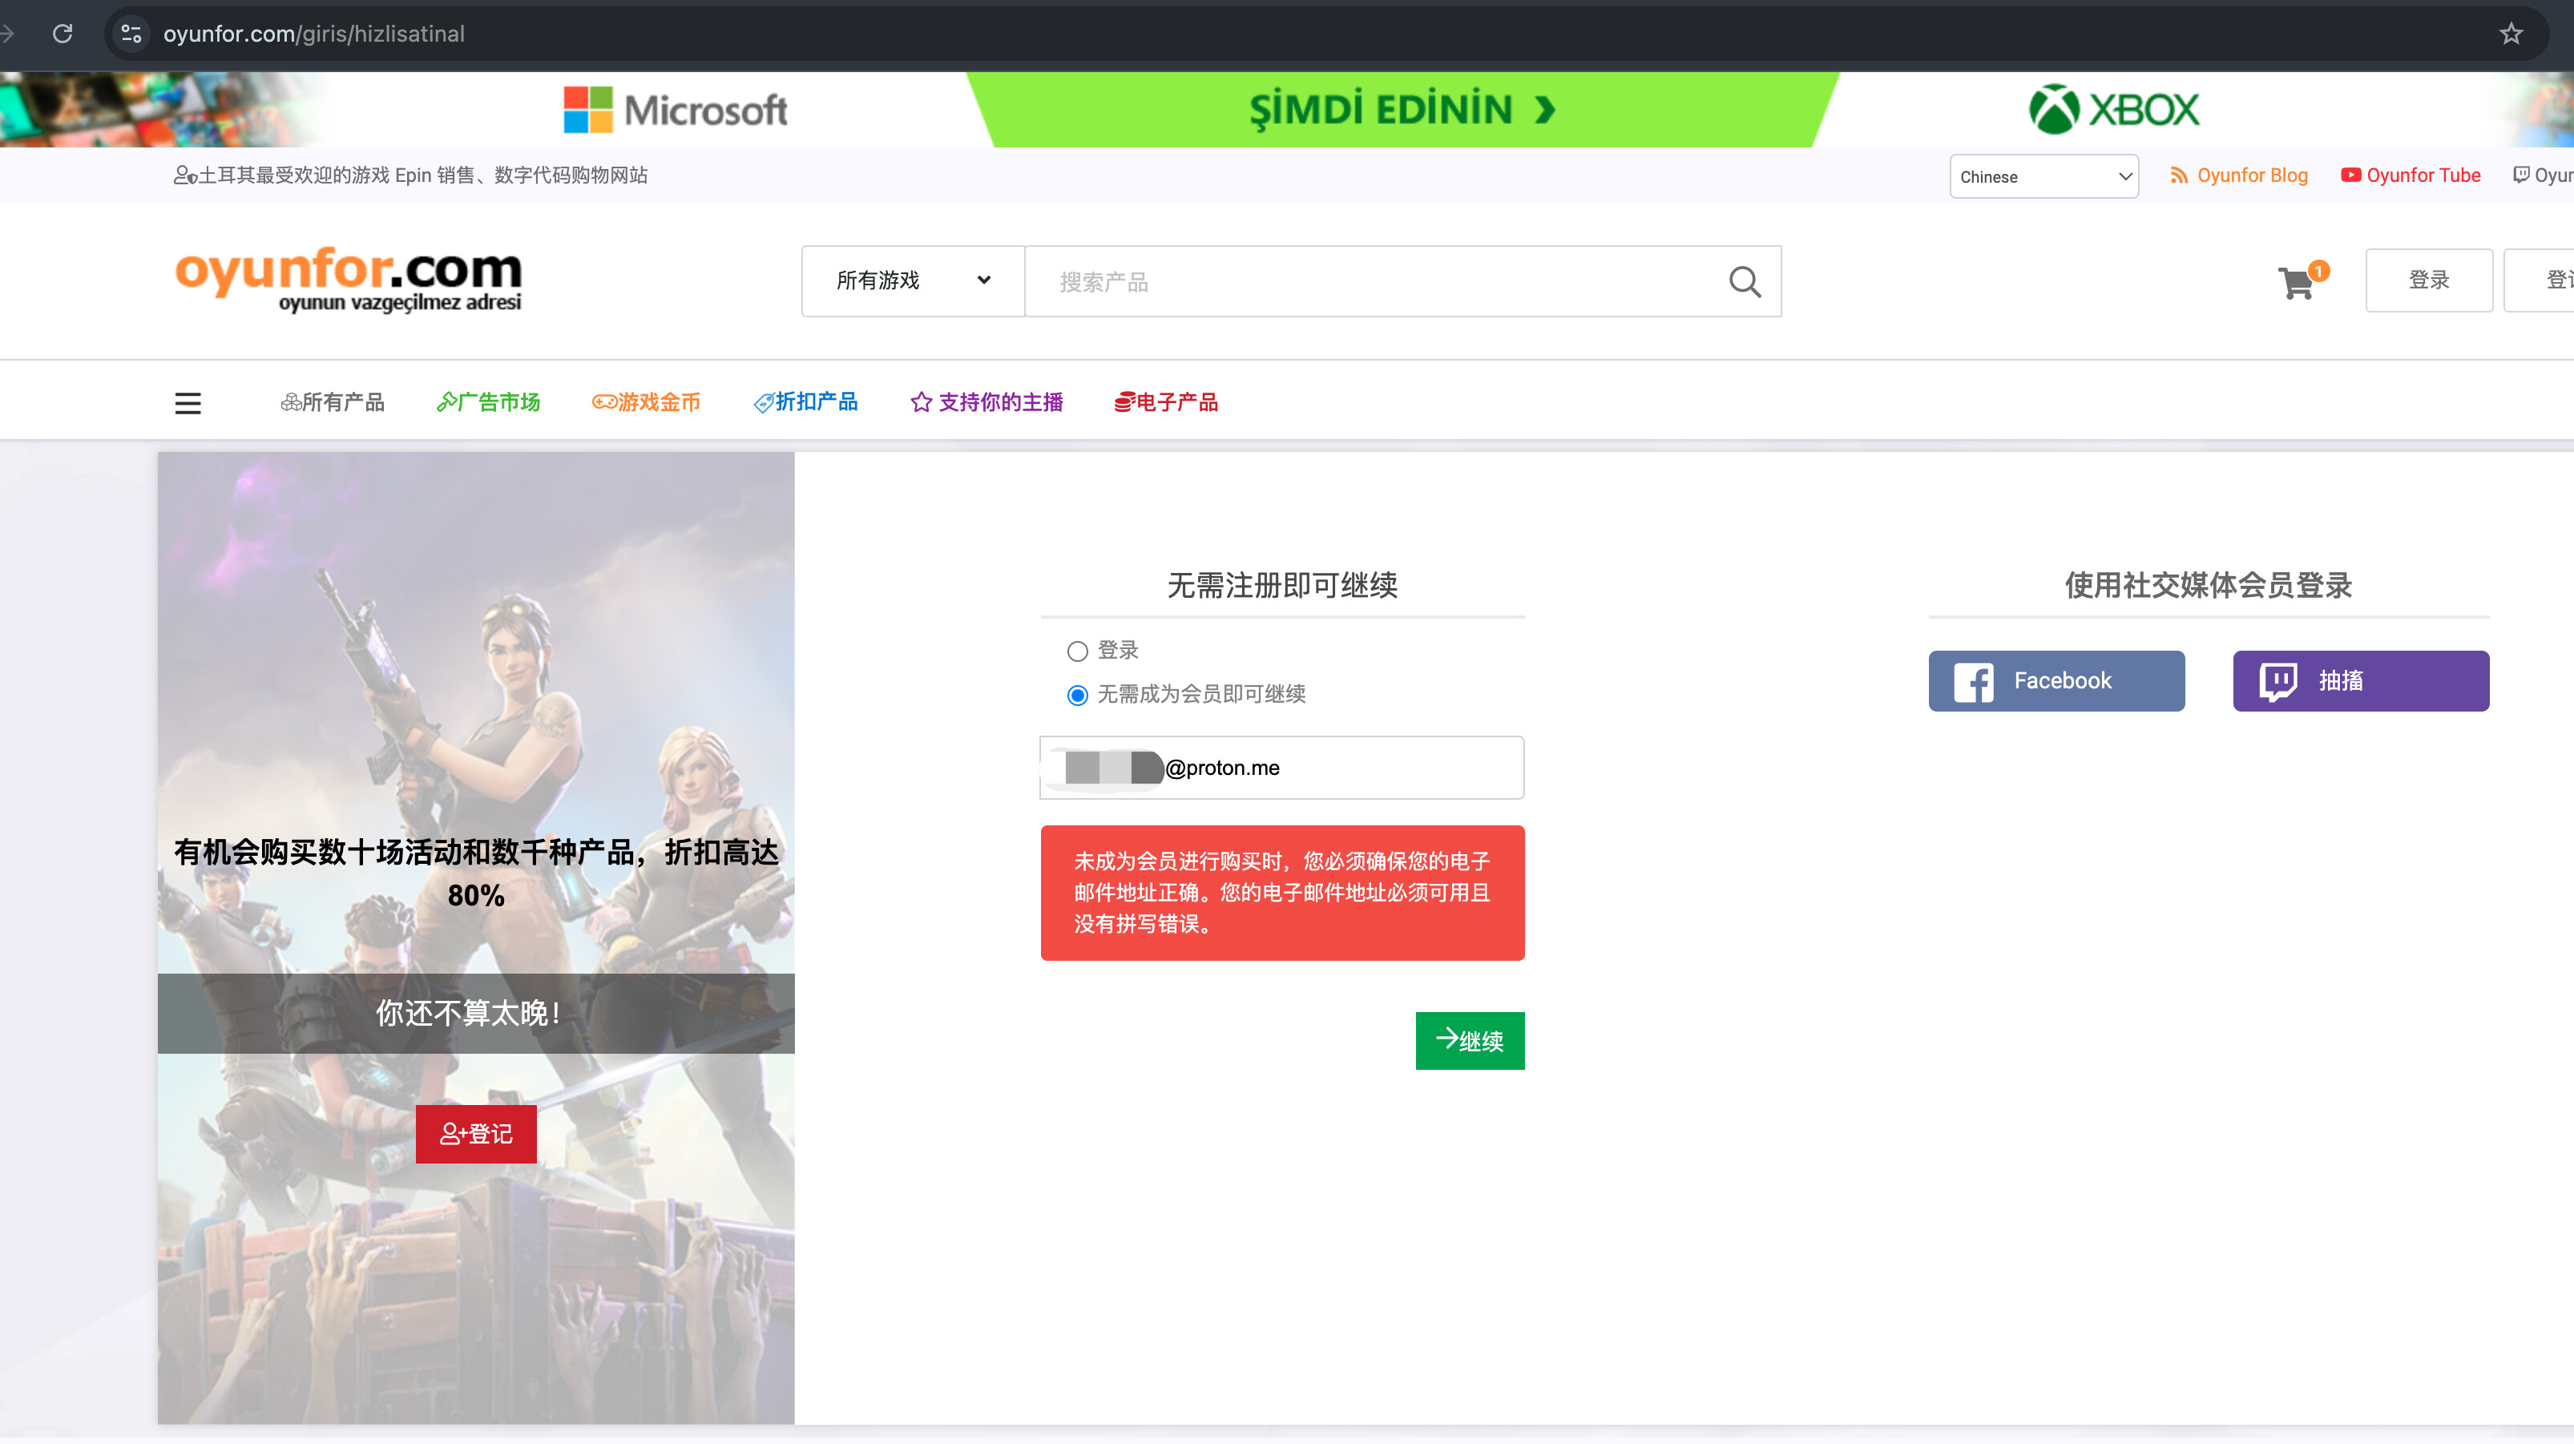Focus the 搜索产品 search field
The image size is (2574, 1444).
point(1374,282)
